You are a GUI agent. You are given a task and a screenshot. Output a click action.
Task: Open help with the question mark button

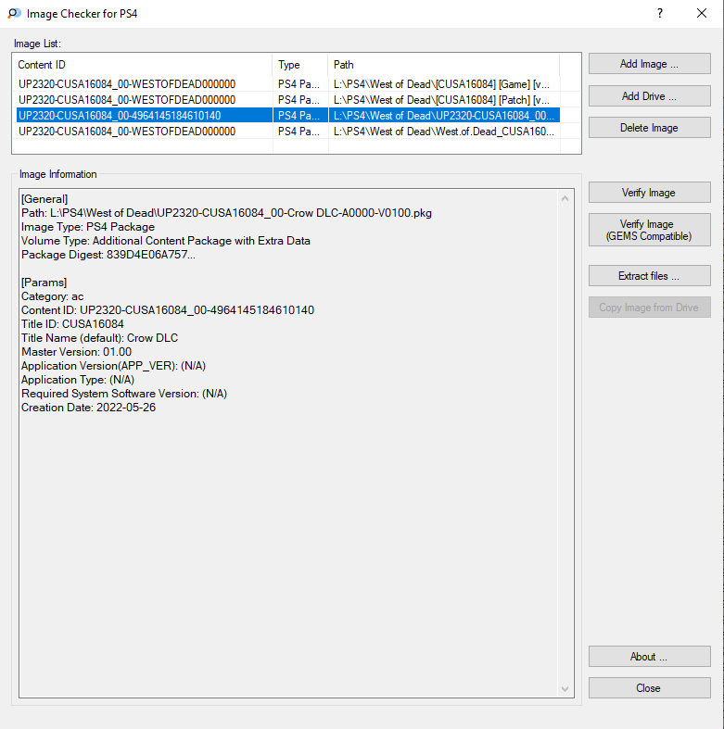click(659, 14)
